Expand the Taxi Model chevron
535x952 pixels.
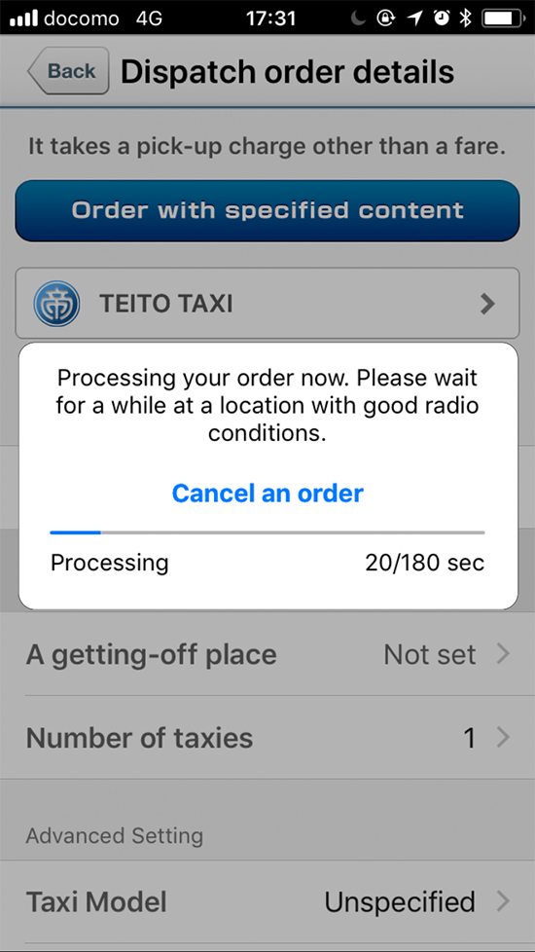503,901
